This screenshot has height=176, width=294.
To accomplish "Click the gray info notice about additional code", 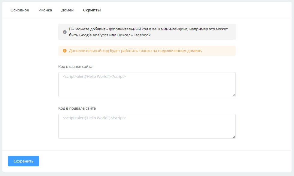I will pos(147,32).
